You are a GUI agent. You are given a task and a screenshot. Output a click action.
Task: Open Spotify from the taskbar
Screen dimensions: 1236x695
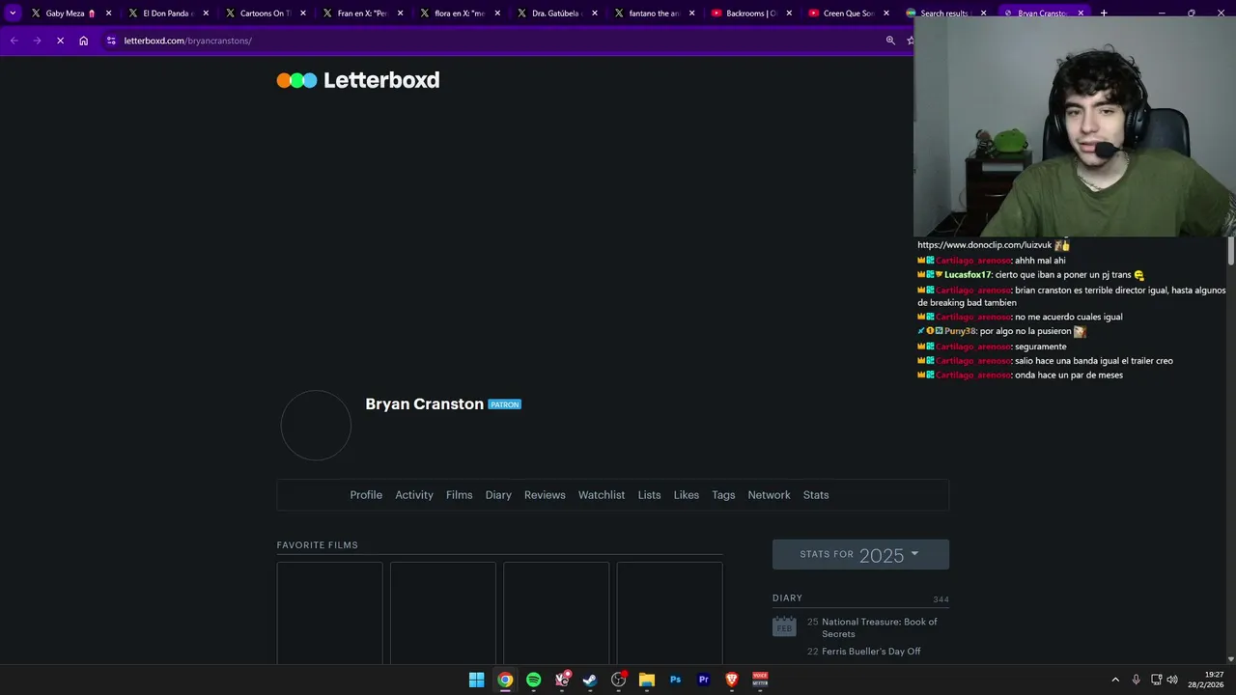pos(533,680)
